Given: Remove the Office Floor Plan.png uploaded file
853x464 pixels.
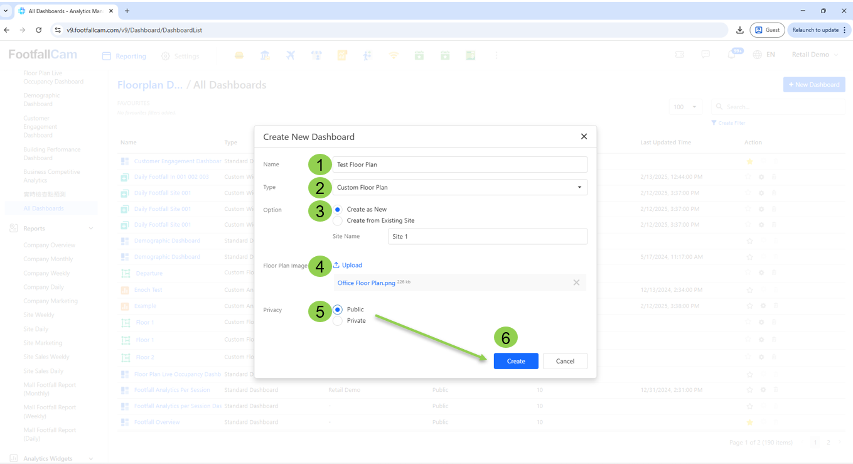Looking at the screenshot, I should (576, 283).
